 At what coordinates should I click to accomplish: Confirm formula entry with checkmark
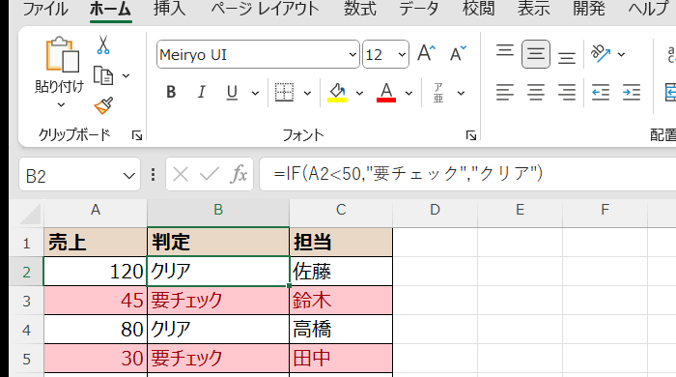(210, 174)
